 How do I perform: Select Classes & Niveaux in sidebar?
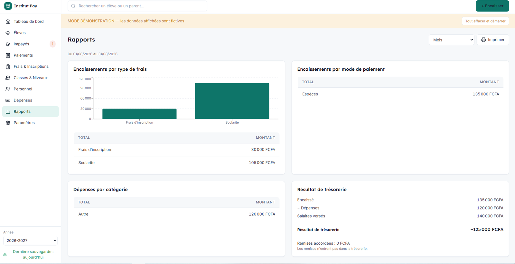pyautogui.click(x=31, y=78)
